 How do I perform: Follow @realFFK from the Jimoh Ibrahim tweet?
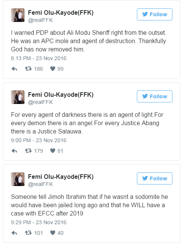click(x=155, y=178)
